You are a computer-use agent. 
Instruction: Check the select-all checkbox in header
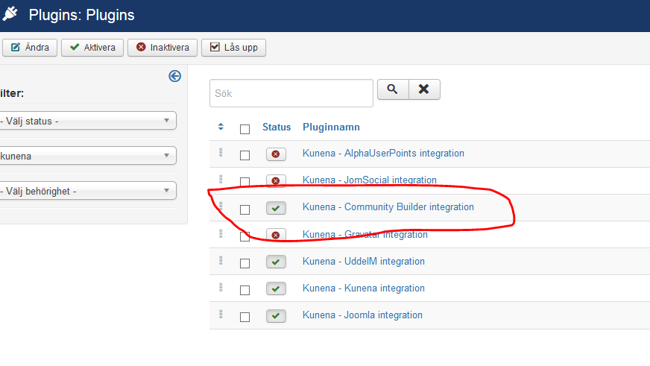(x=244, y=129)
